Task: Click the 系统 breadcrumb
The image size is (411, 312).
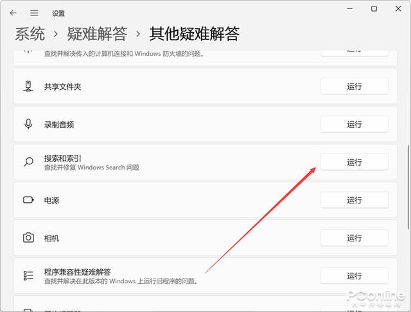Action: click(x=30, y=34)
